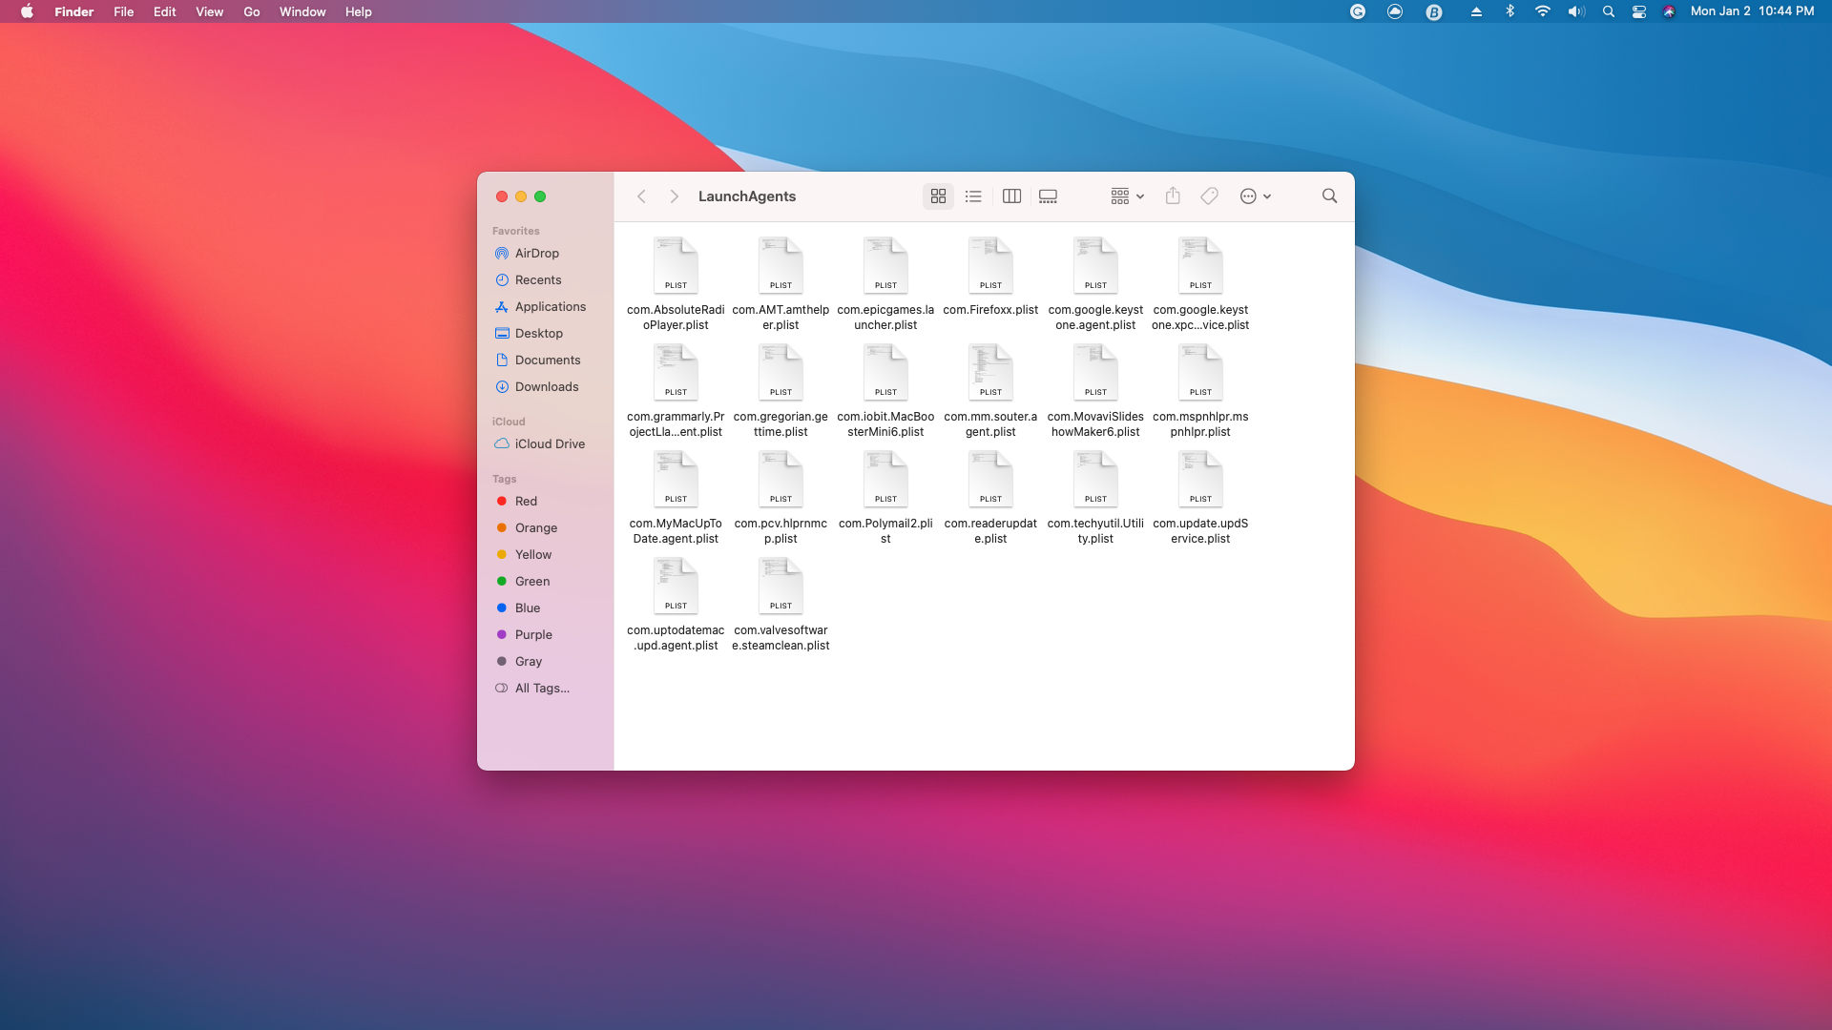Click the Edit Tags toolbar icon
The width and height of the screenshot is (1832, 1030).
pyautogui.click(x=1209, y=196)
